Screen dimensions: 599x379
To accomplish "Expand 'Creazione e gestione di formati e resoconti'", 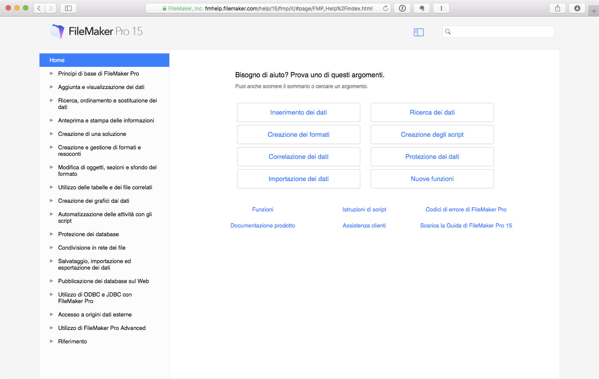I will pyautogui.click(x=52, y=147).
